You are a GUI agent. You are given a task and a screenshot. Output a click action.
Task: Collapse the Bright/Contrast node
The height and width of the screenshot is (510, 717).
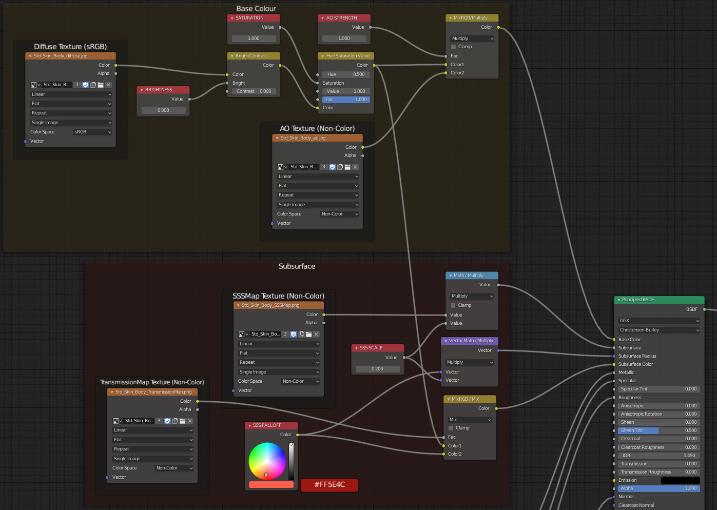(232, 56)
